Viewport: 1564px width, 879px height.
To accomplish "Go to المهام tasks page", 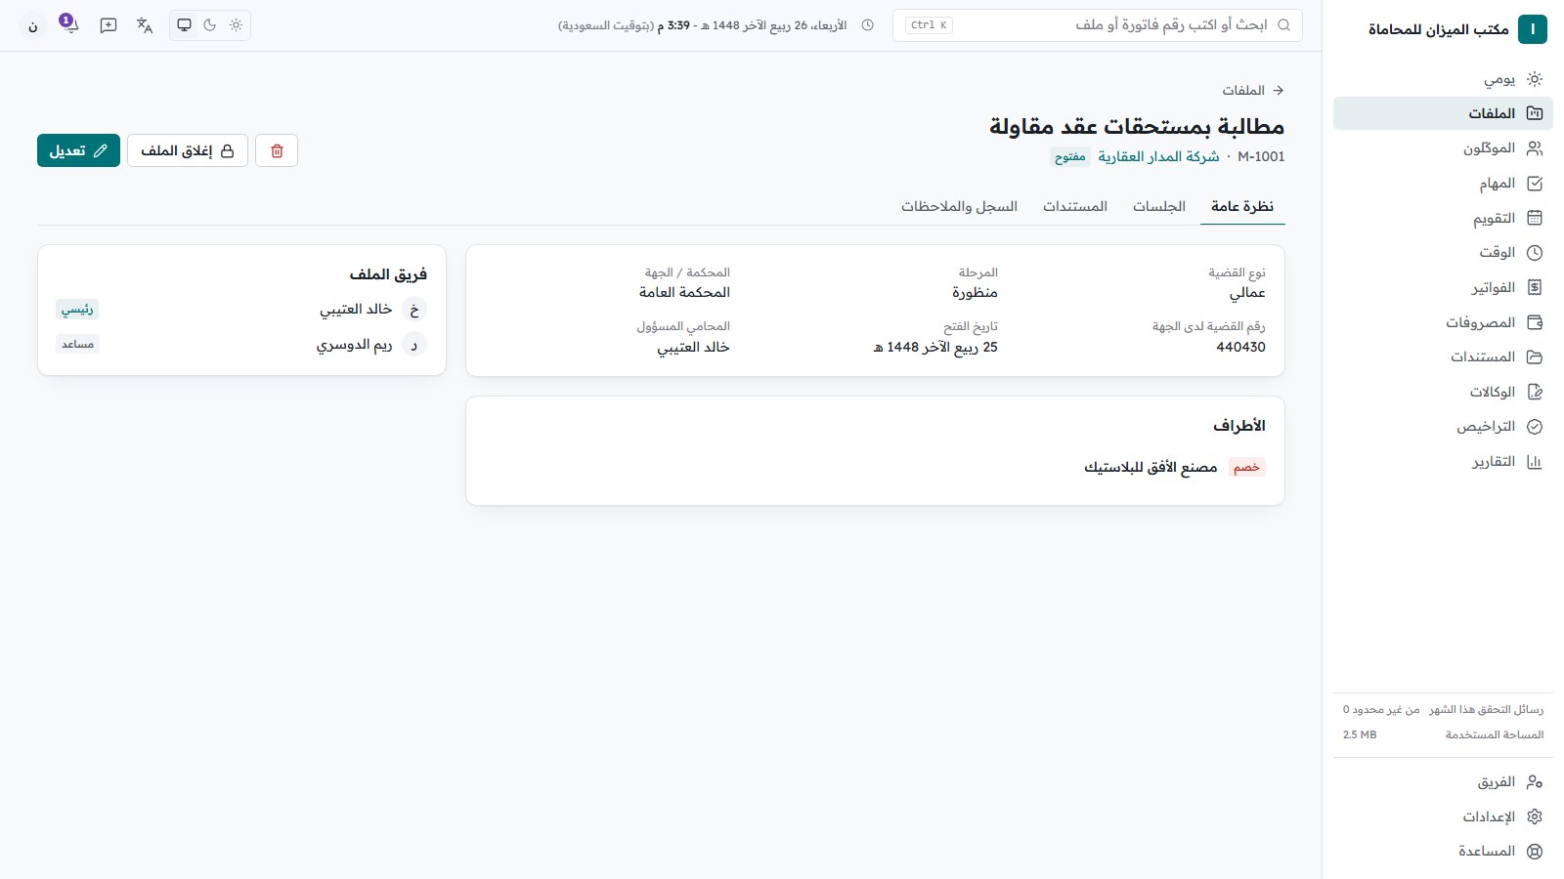I will [1443, 184].
